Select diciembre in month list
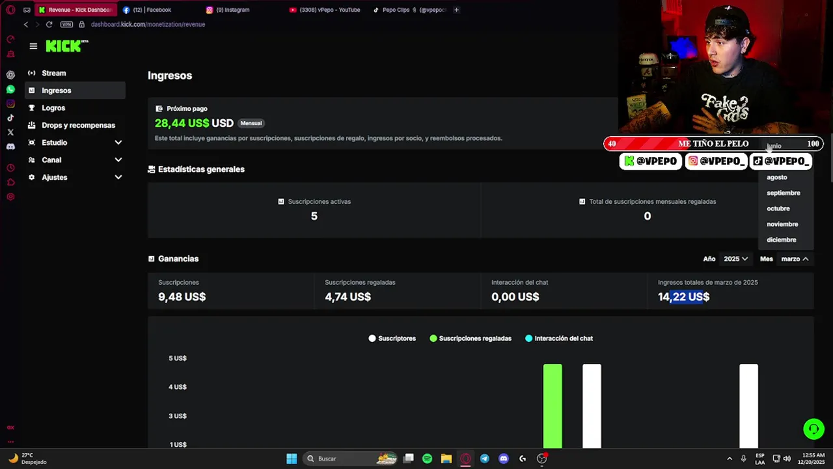 [x=785, y=240]
